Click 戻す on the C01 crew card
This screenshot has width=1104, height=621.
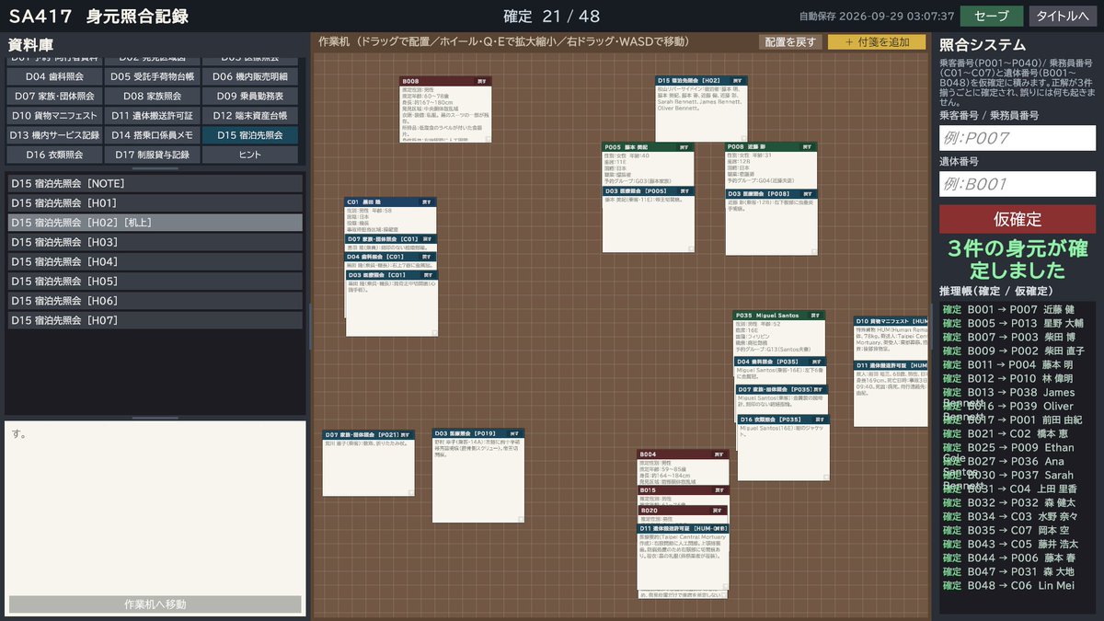427,202
